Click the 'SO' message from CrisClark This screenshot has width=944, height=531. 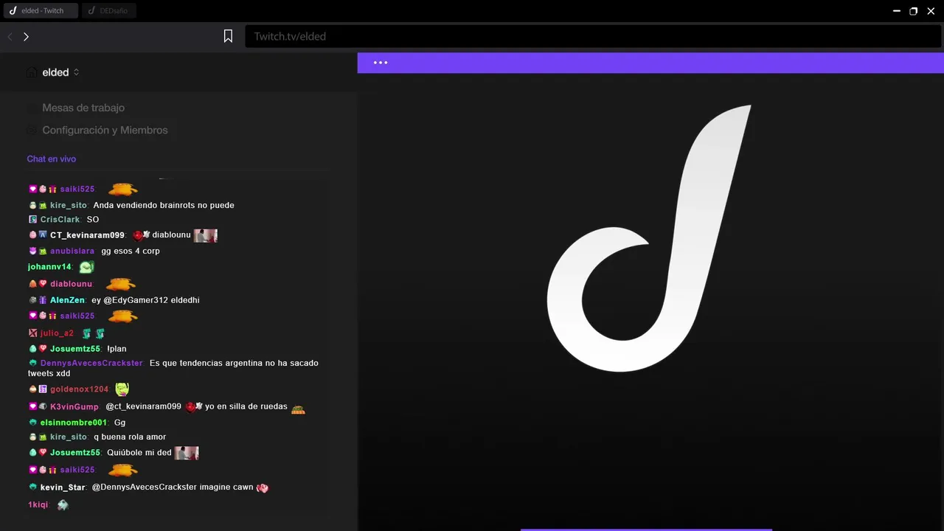pyautogui.click(x=93, y=220)
